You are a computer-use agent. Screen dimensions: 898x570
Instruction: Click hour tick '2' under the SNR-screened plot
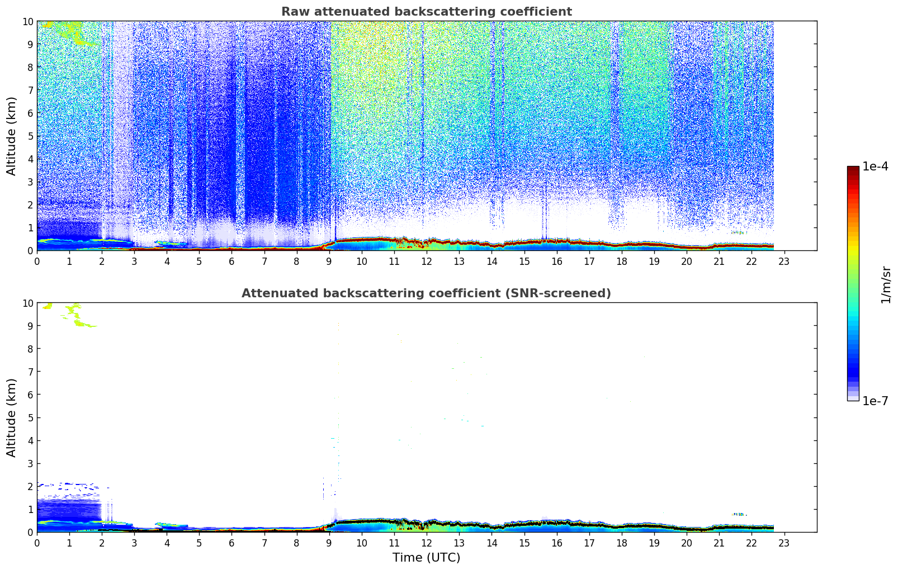click(x=102, y=543)
